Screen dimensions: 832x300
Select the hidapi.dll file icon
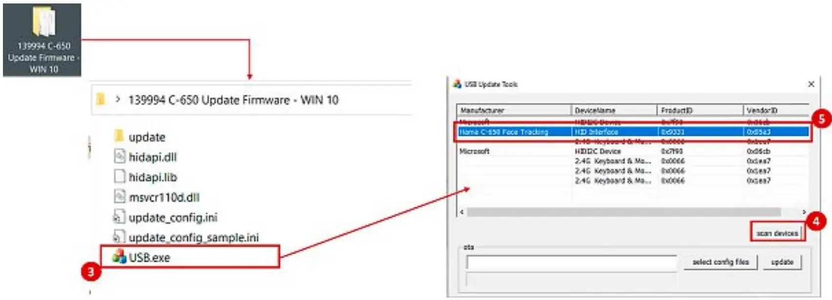(x=119, y=156)
